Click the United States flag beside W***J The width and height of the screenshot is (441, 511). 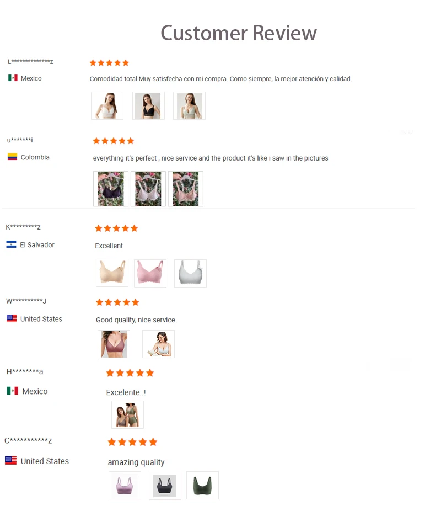pos(12,318)
